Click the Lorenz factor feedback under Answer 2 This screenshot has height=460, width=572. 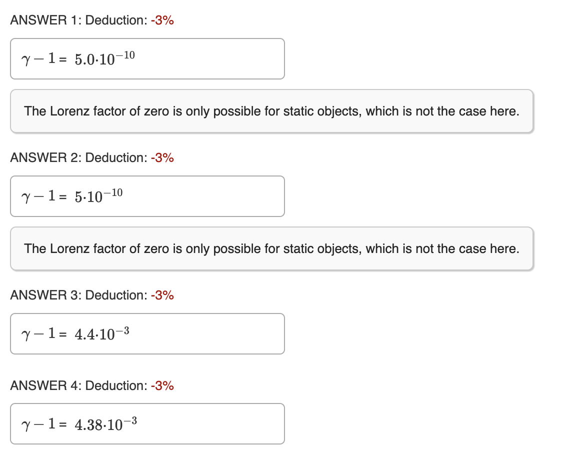click(x=272, y=248)
